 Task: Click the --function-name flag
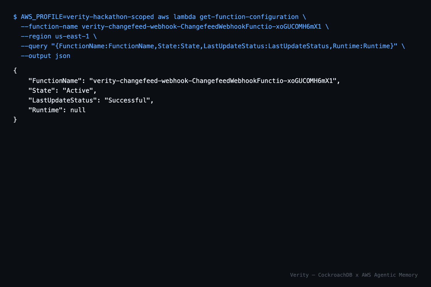pos(49,27)
